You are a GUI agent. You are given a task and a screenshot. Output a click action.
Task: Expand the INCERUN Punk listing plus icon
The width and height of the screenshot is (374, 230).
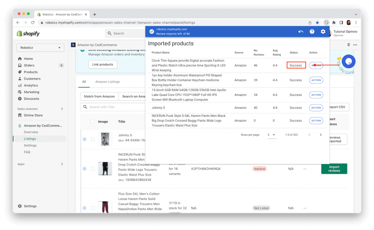pyautogui.click(x=84, y=169)
